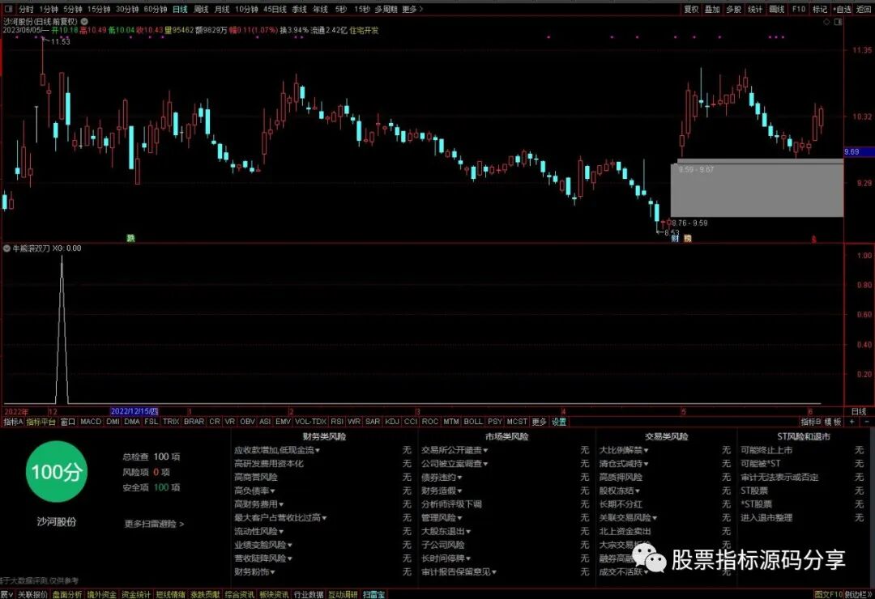Viewport: 875px width, 599px height.
Task: Expand 更多 periods in top bar
Action: tap(412, 9)
